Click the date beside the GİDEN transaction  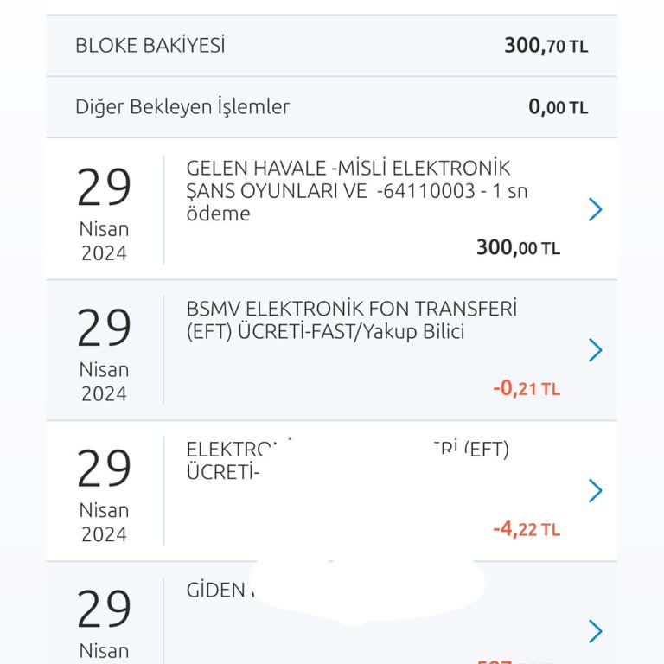click(x=104, y=622)
